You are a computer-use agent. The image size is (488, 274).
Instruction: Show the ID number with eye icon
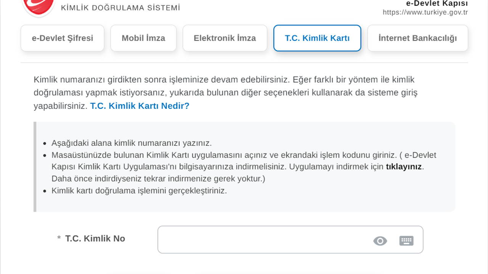380,241
